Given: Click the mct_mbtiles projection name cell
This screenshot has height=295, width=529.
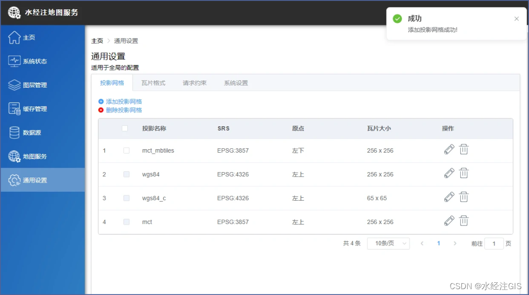Looking at the screenshot, I should coord(158,150).
